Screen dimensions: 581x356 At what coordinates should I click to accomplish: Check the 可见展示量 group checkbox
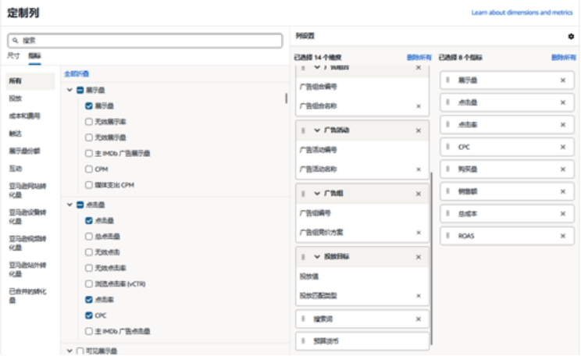pyautogui.click(x=80, y=351)
